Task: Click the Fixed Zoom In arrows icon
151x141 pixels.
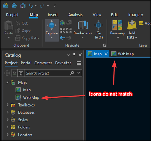Action: 62,30
